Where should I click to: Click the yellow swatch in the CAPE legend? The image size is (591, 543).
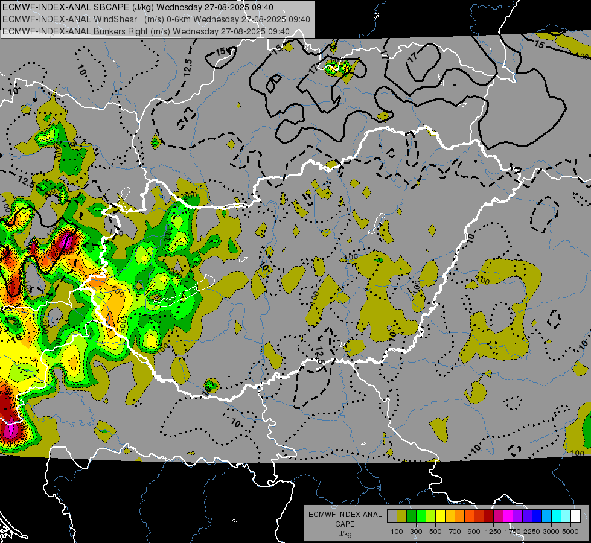tap(440, 516)
